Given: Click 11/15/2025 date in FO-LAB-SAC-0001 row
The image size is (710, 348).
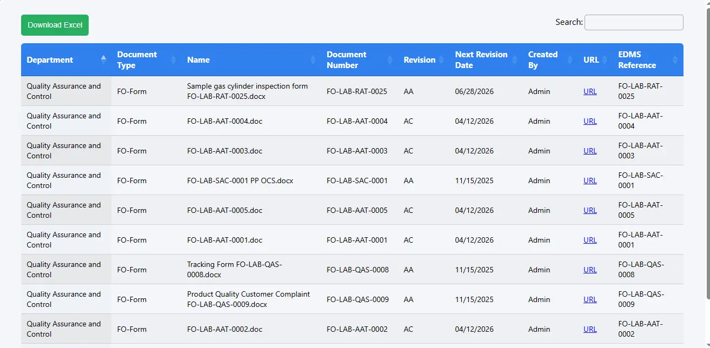Looking at the screenshot, I should click(x=474, y=180).
